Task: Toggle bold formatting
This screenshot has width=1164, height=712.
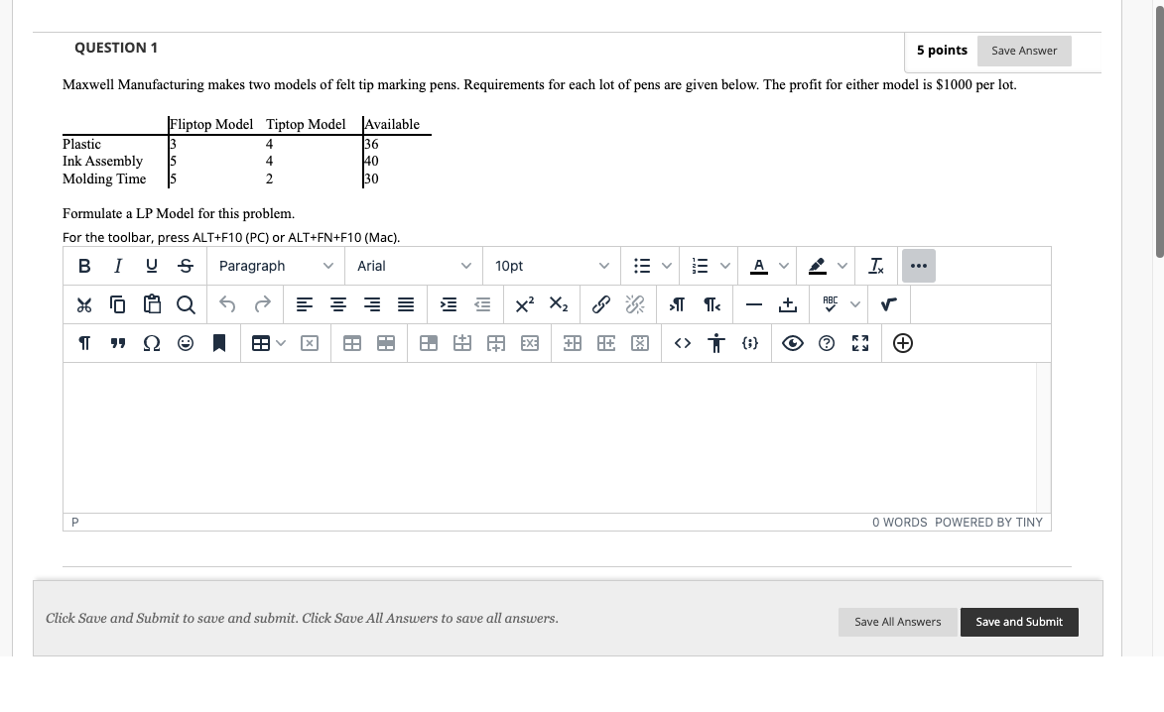Action: (x=84, y=266)
